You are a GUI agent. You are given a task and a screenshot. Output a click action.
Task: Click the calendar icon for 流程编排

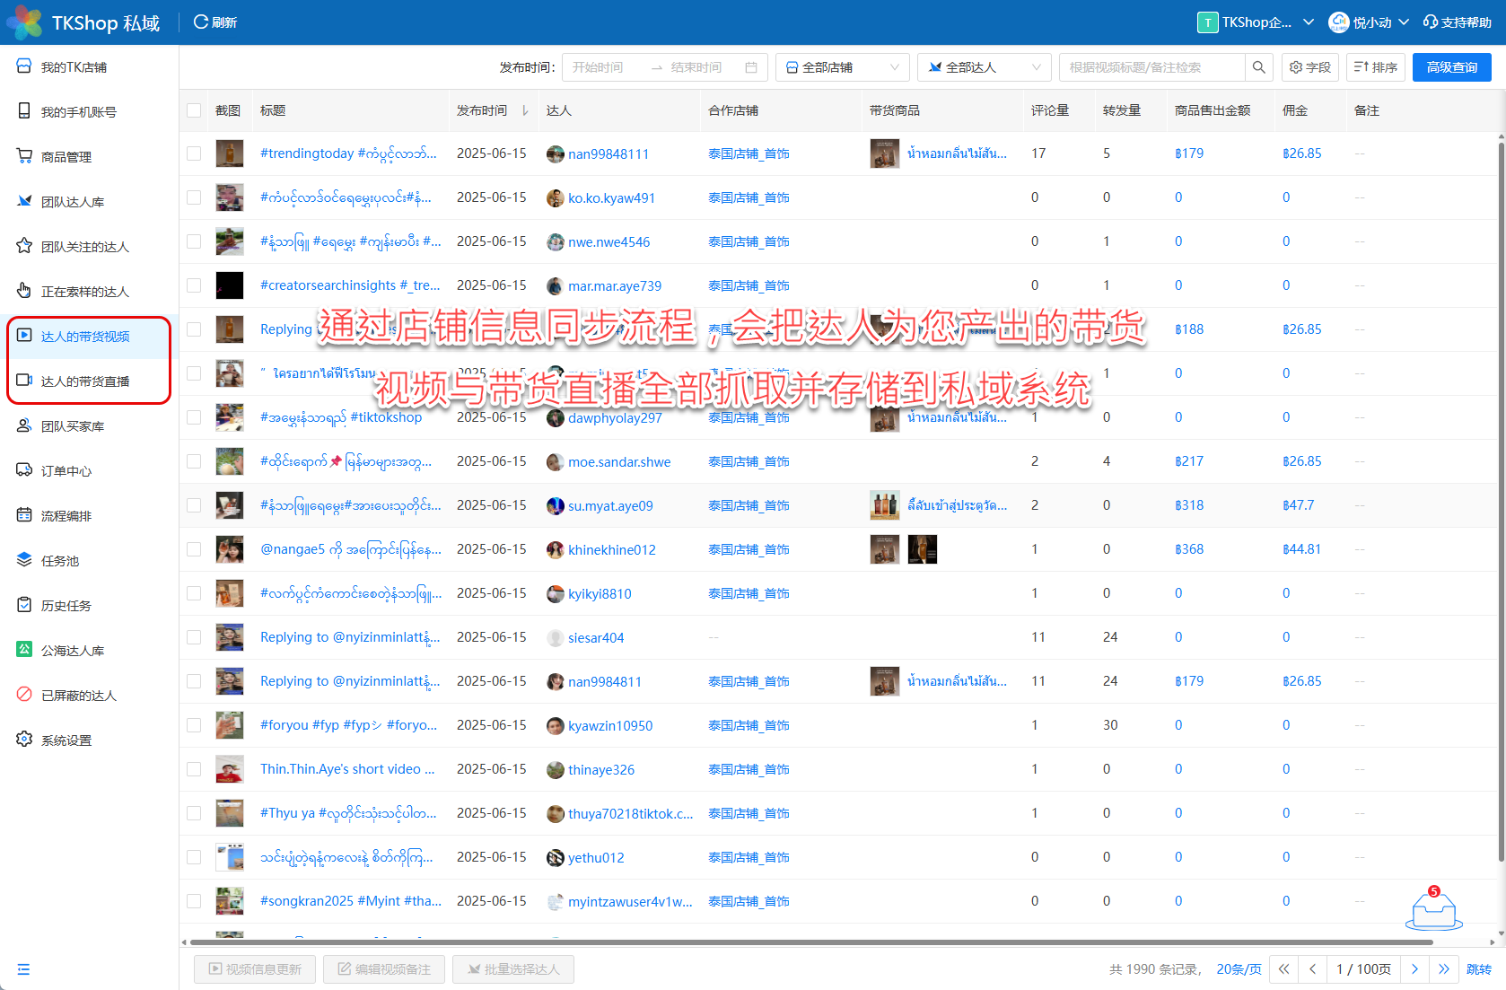pos(24,515)
